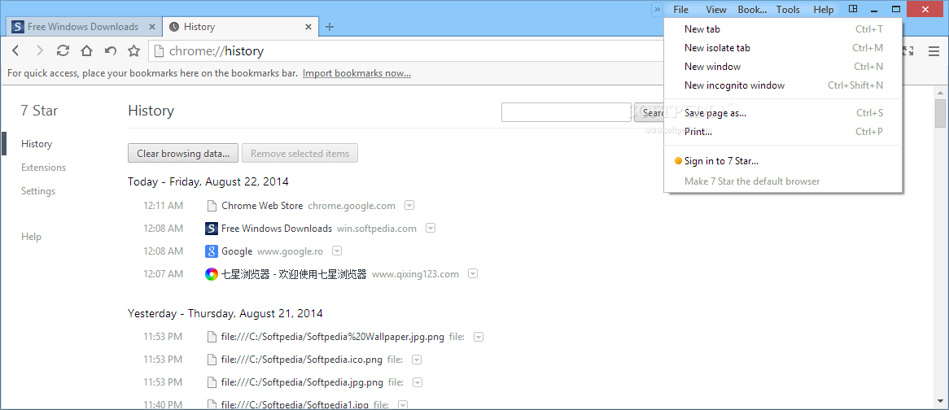The width and height of the screenshot is (949, 410).
Task: Click the Softpedia favicon in history list
Action: (212, 229)
